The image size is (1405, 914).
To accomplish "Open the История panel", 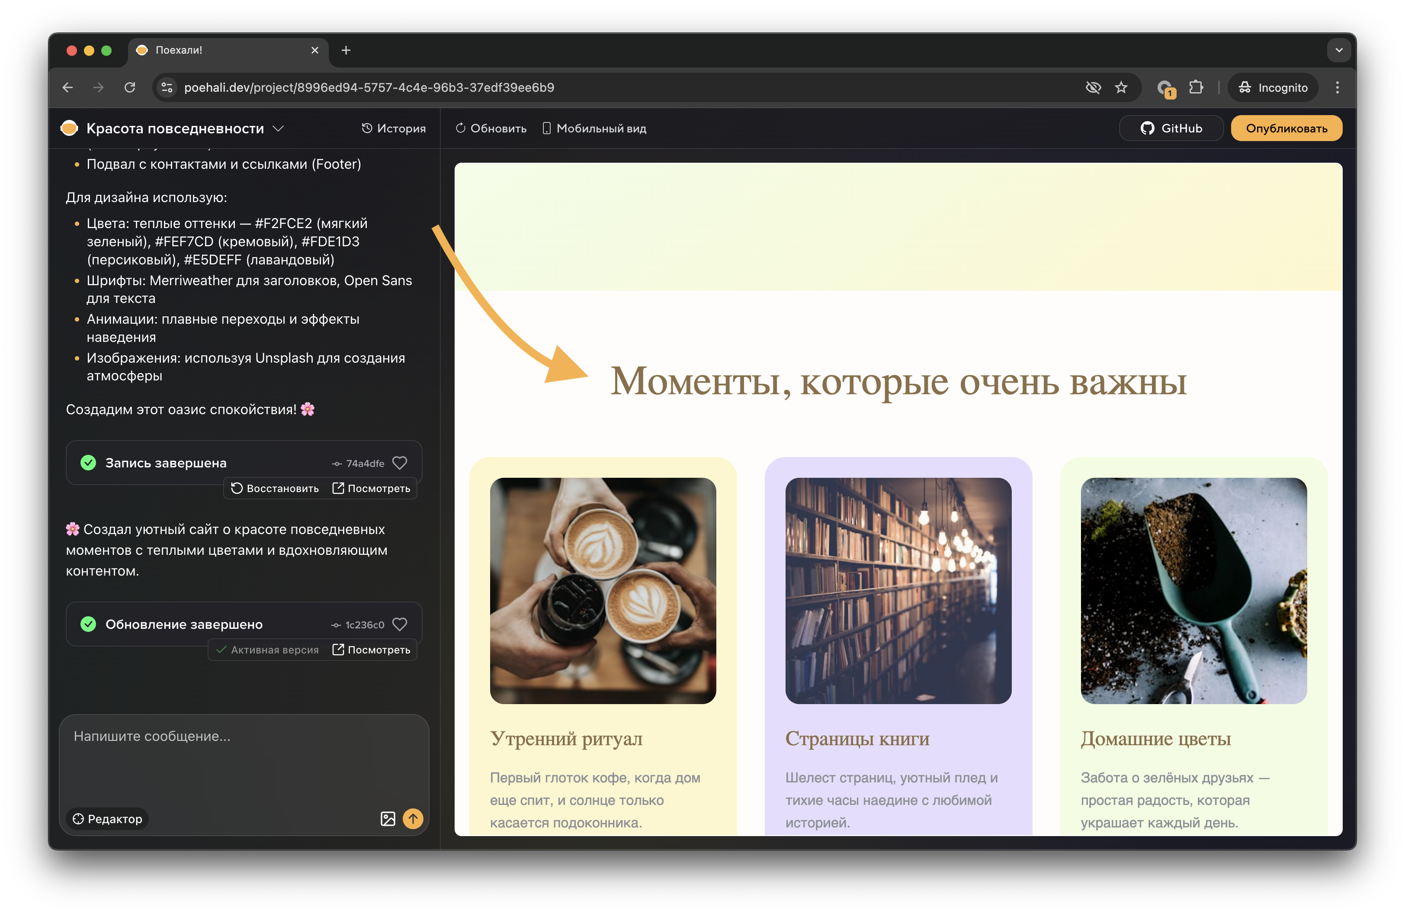I will click(x=394, y=128).
